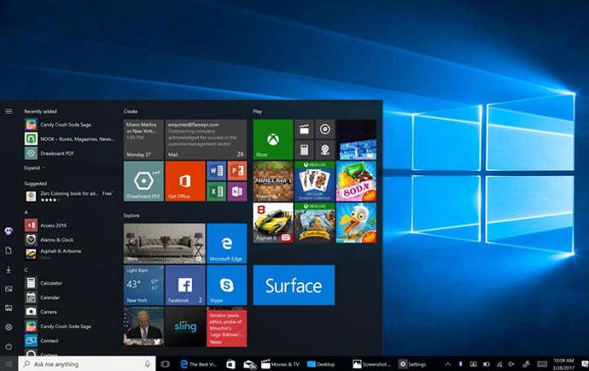Screen dimensions: 589x371
Task: Open the Word tile
Action: click(x=216, y=171)
